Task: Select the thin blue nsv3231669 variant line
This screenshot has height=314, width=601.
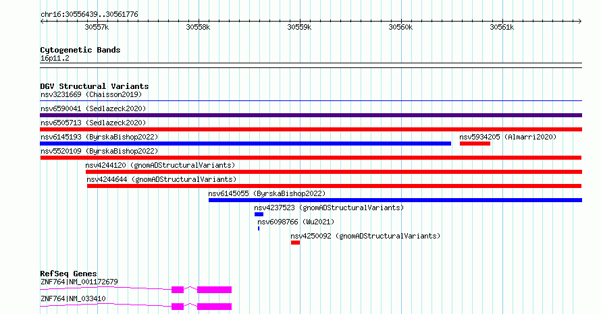Action: (x=311, y=101)
